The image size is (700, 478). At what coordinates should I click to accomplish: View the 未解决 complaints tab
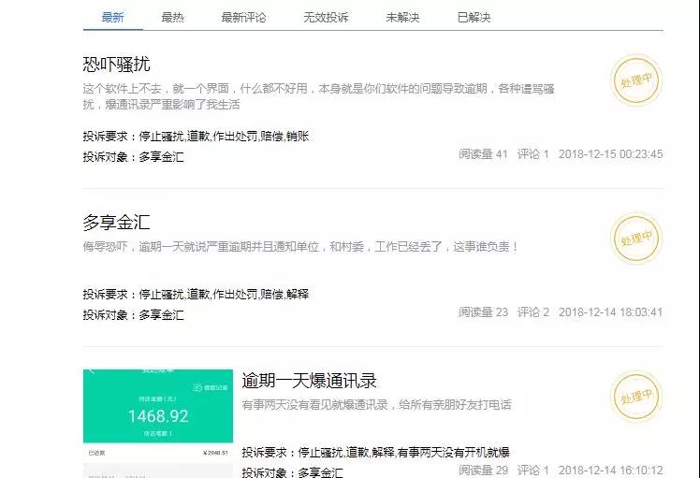(x=402, y=18)
